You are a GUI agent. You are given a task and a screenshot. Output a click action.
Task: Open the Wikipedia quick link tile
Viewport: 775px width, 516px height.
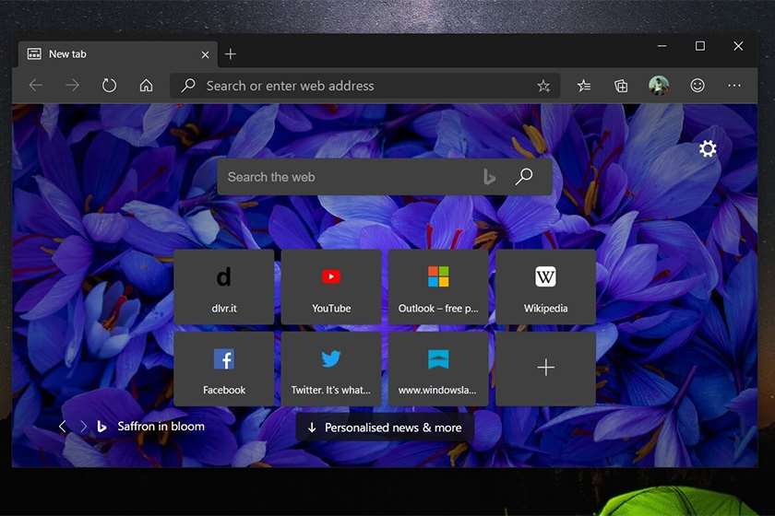(545, 287)
